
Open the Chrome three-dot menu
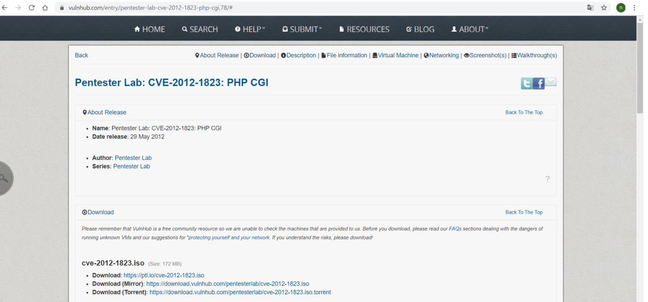pos(634,8)
